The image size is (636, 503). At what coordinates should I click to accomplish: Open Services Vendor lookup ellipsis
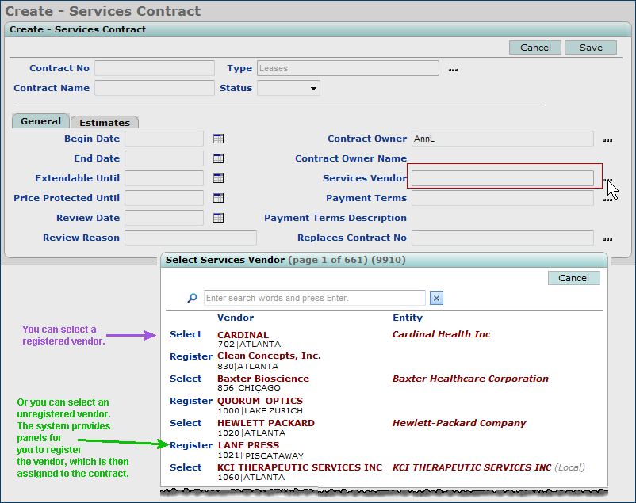(x=607, y=180)
